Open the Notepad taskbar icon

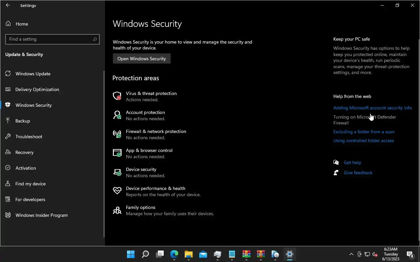[232, 254]
